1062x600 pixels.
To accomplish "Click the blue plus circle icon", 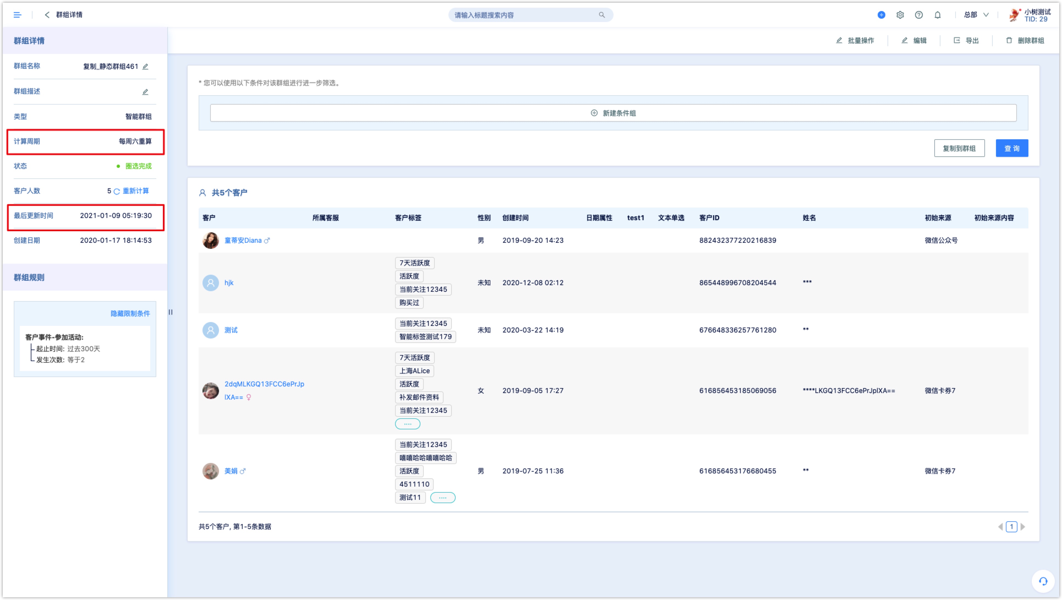I will point(881,15).
